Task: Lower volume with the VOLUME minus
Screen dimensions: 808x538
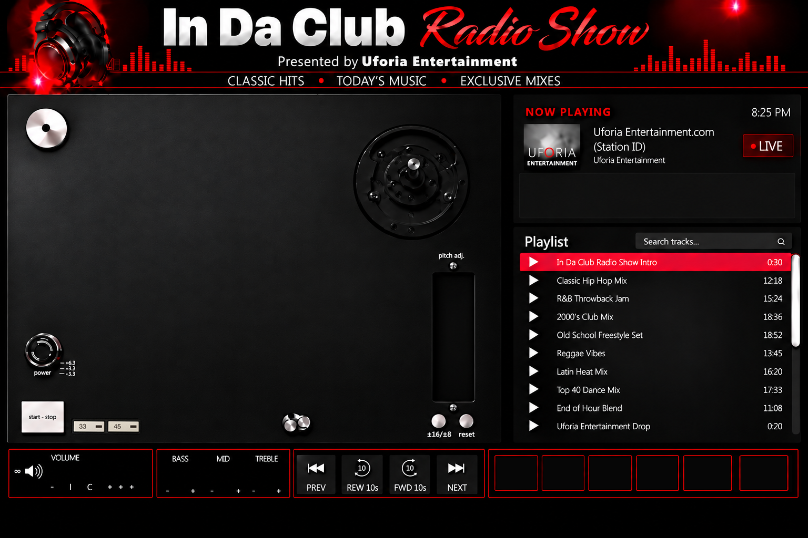Action: 52,488
